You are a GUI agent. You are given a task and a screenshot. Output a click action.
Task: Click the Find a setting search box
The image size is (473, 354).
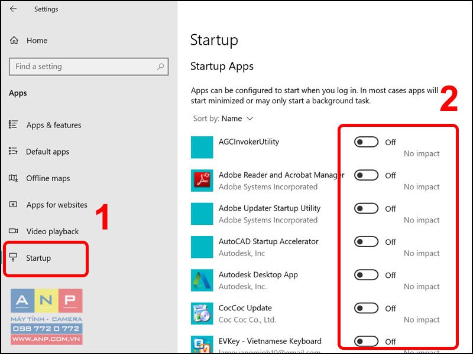(89, 67)
